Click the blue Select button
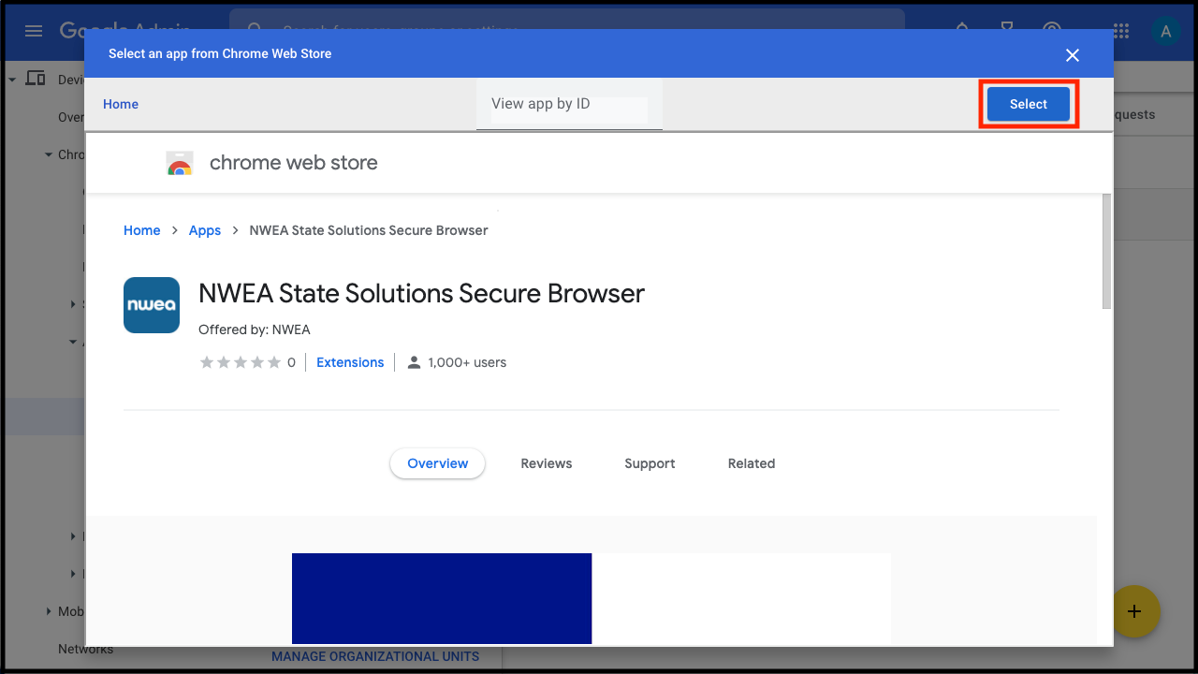Image resolution: width=1198 pixels, height=674 pixels. pyautogui.click(x=1028, y=104)
